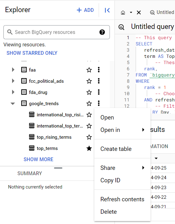This screenshot has width=175, height=224.
Task: Unstar the top_terms table
Action: [89, 148]
